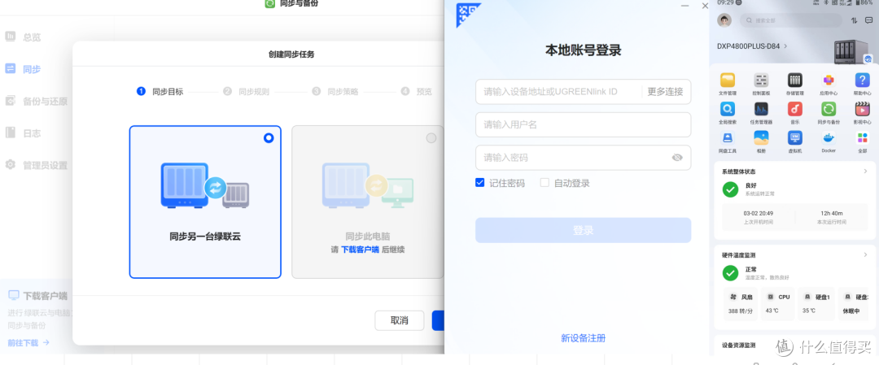Select 同步此电脑 radio option
This screenshot has width=879, height=365.
point(431,137)
